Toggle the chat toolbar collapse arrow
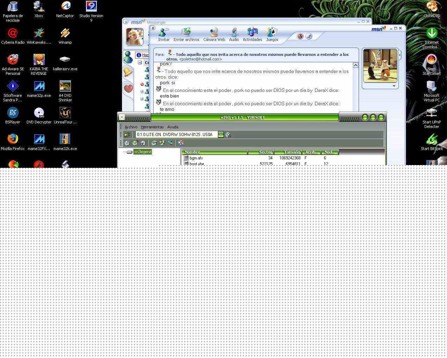447x358 pixels. pyautogui.click(x=153, y=28)
